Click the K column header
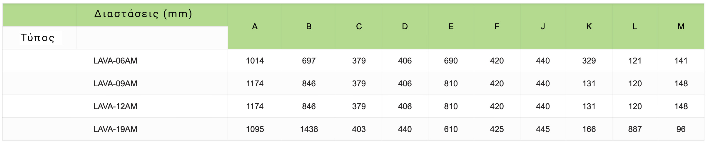Viewport: 708px width, 144px height. (x=589, y=27)
